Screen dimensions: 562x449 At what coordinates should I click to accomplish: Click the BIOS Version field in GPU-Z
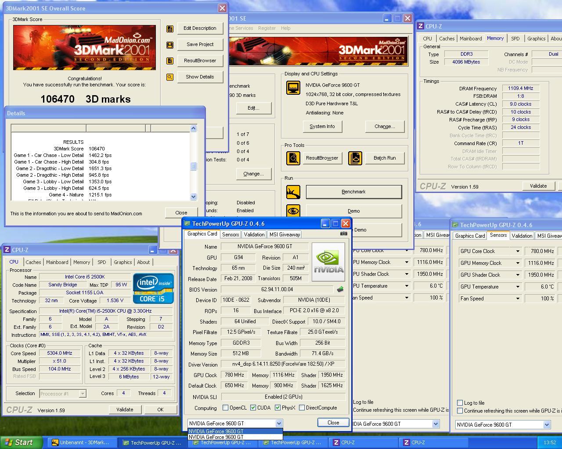tap(277, 289)
